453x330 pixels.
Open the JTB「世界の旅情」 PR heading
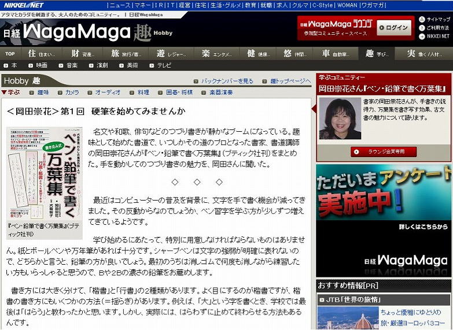353,300
